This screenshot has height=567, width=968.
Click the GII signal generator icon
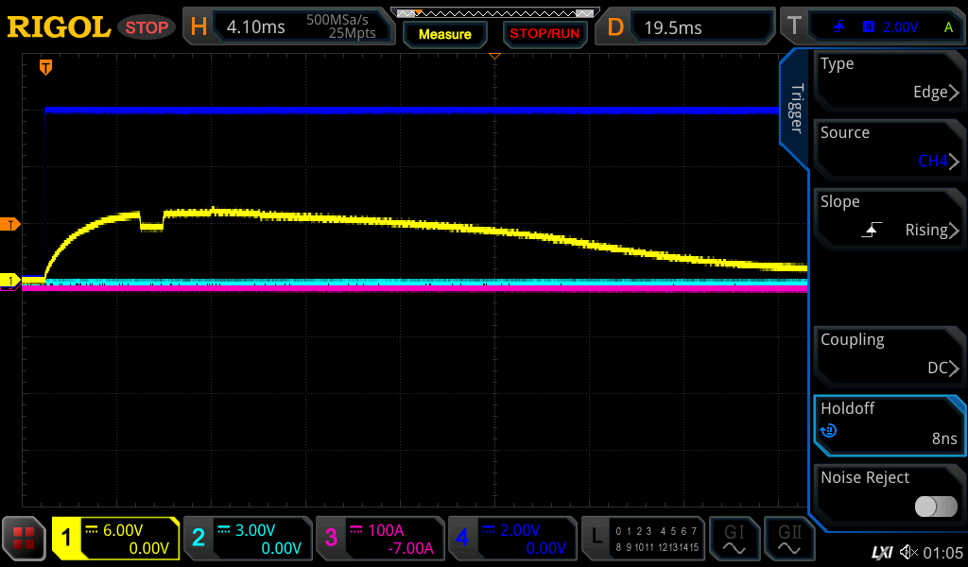(788, 539)
